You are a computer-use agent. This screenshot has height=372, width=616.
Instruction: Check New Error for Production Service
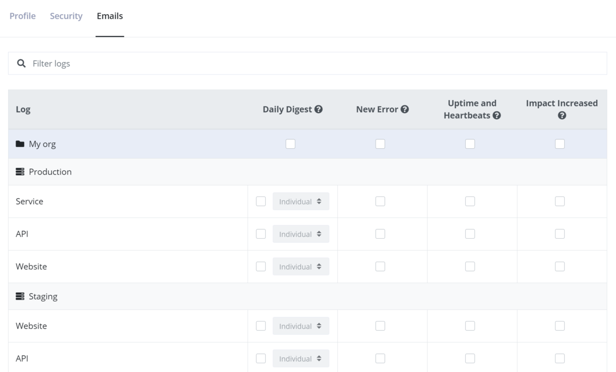tap(380, 201)
